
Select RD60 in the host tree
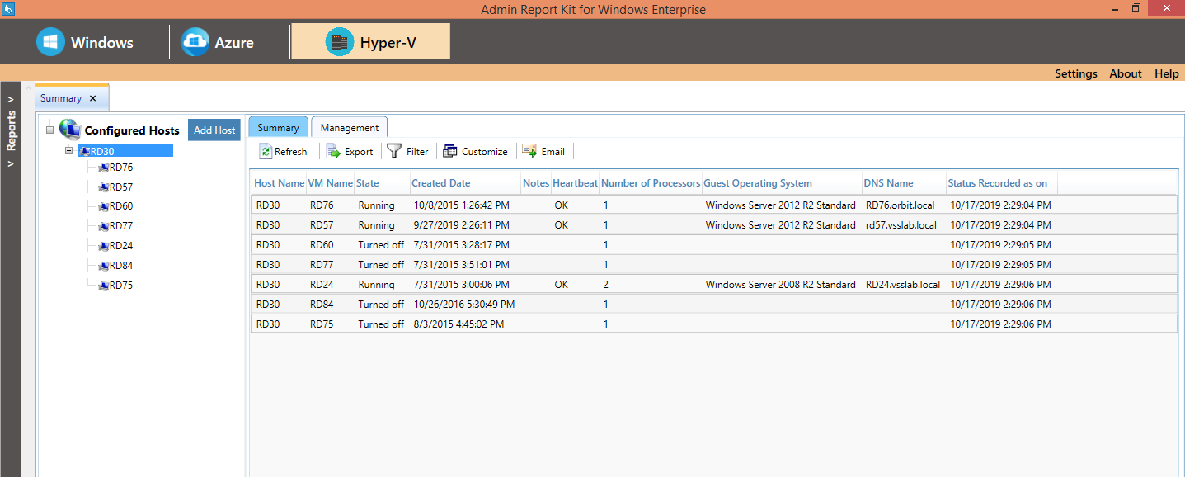coord(121,206)
